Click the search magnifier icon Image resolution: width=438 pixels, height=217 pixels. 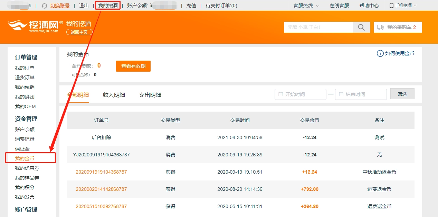click(361, 28)
